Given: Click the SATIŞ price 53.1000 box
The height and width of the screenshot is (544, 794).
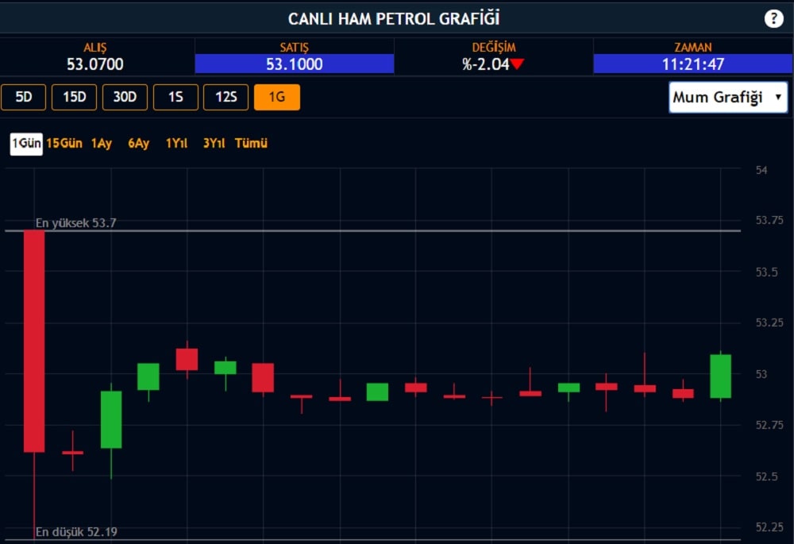Looking at the screenshot, I should coord(295,64).
